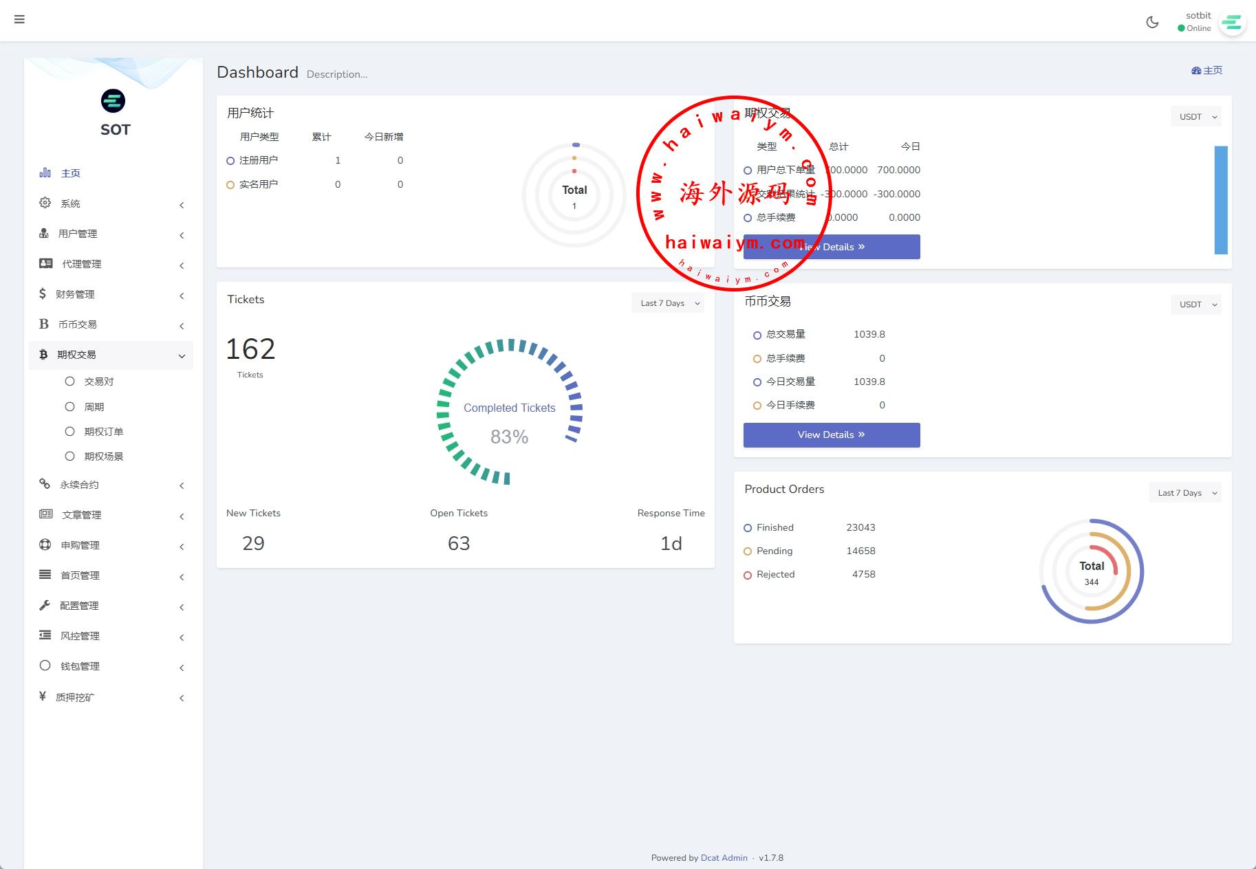Click the hamburger menu icon

(x=19, y=19)
